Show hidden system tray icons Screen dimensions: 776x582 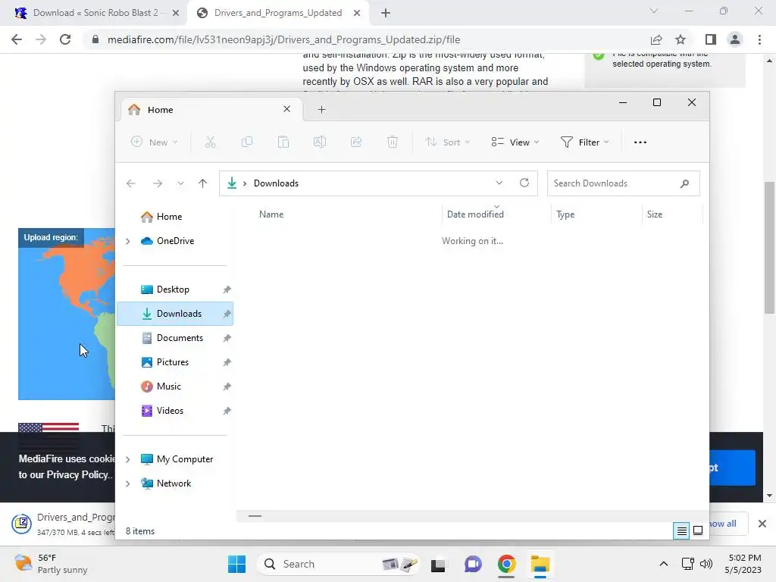(664, 564)
